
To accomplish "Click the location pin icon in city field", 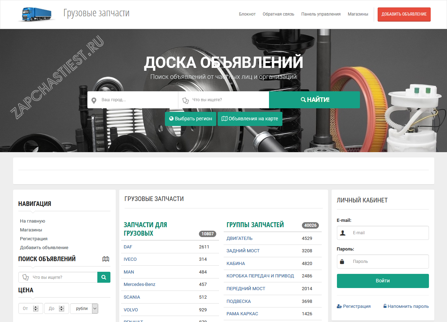I will point(94,100).
